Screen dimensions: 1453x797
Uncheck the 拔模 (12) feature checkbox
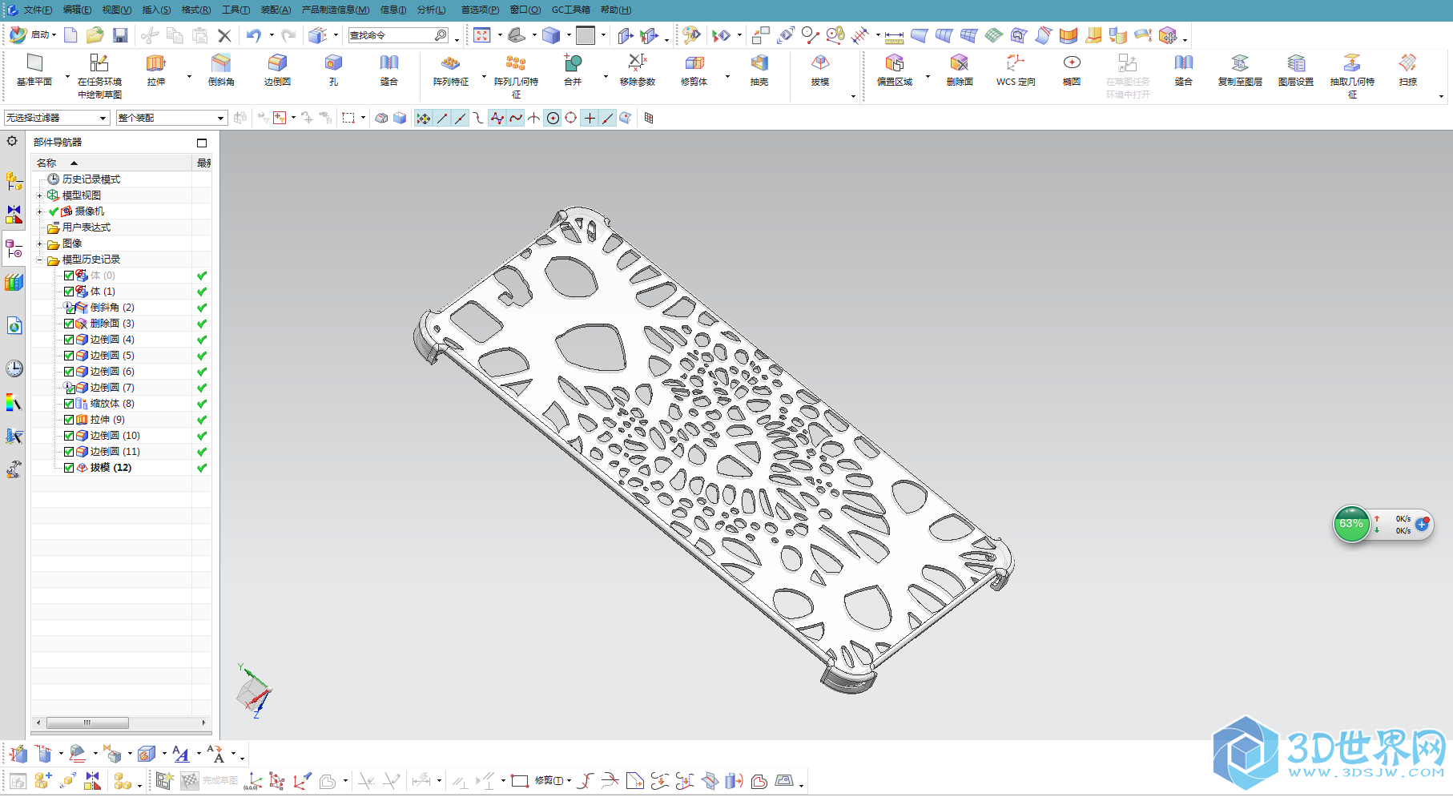point(69,468)
